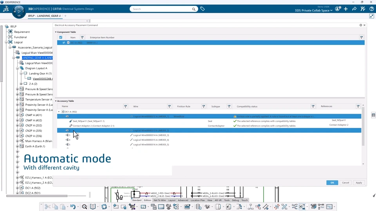Select Contact Adaptor 2 row in Accessory Table
376x211 pixels.
[x=209, y=125]
